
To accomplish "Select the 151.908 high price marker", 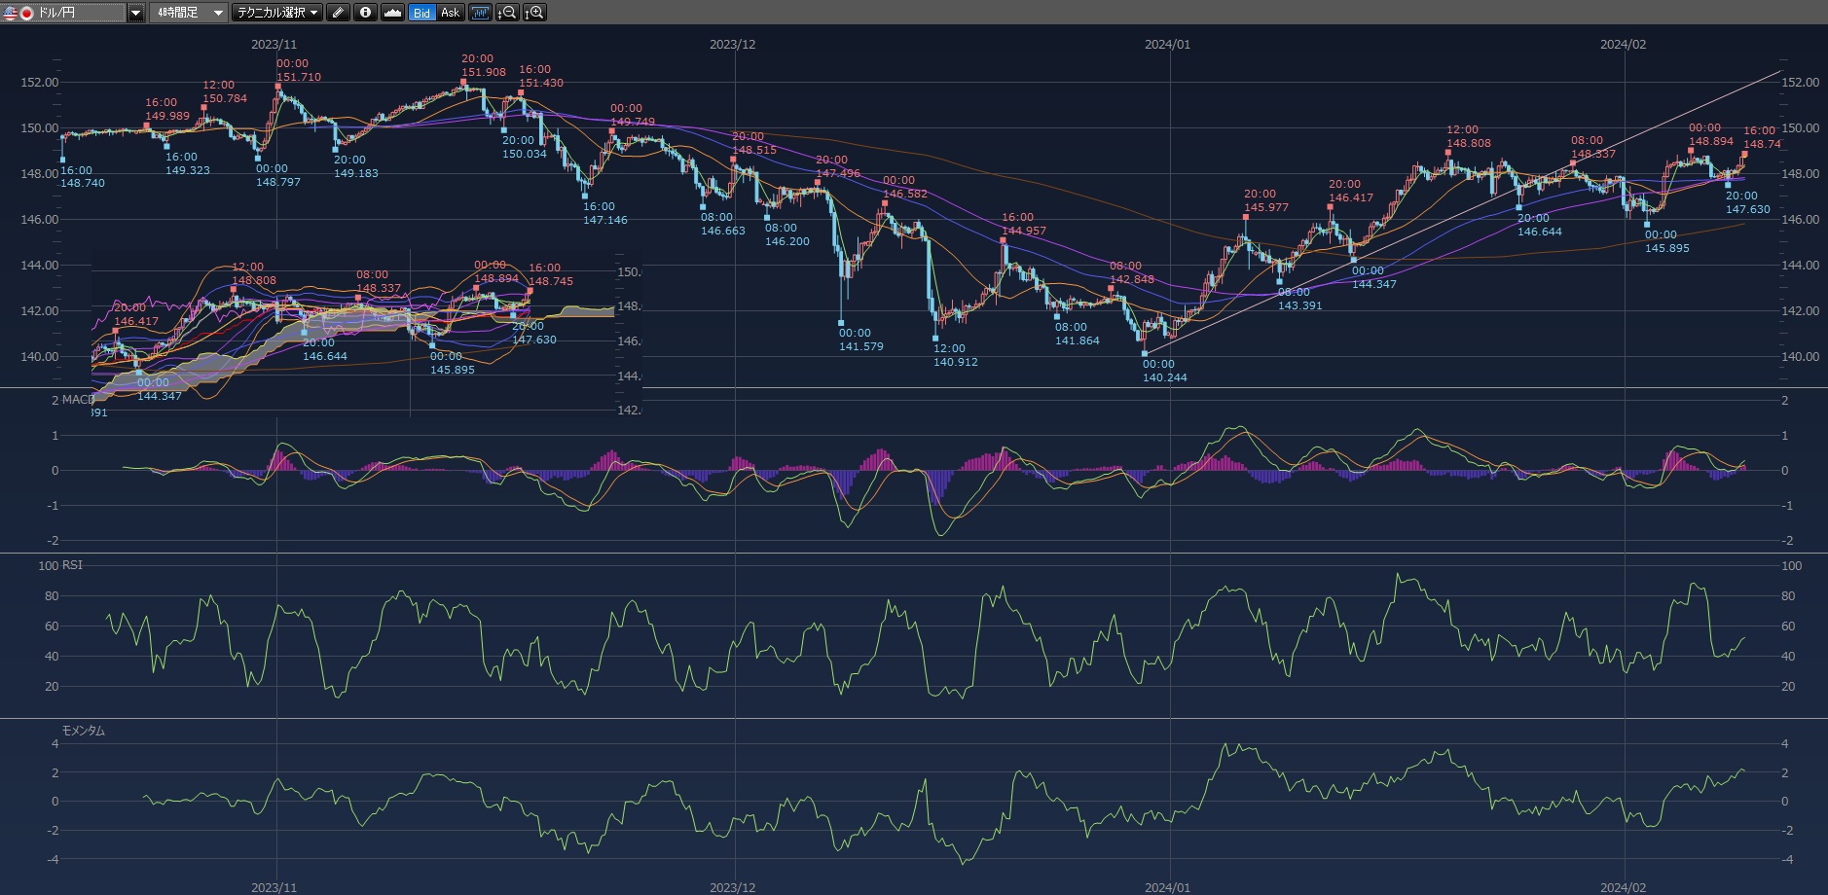I will (x=483, y=72).
